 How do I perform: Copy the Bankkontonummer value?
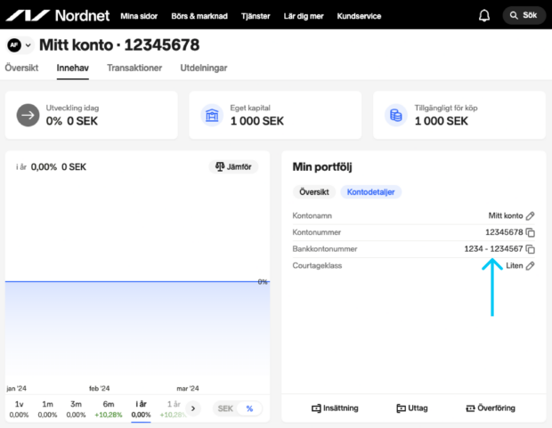click(530, 249)
